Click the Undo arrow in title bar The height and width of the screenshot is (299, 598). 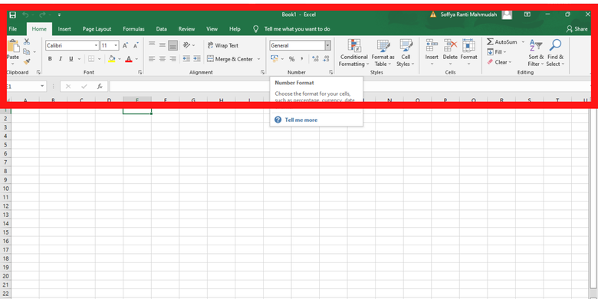pos(25,15)
